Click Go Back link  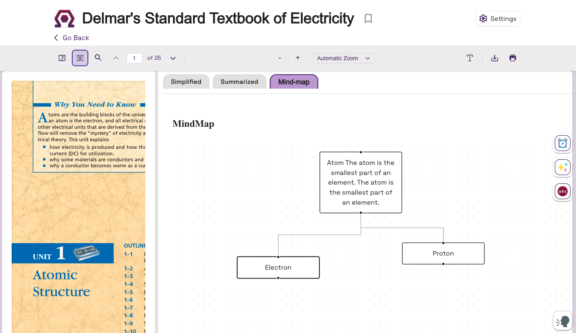(72, 38)
